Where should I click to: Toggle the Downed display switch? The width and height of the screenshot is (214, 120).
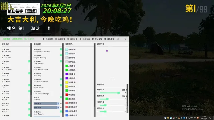pos(29,109)
